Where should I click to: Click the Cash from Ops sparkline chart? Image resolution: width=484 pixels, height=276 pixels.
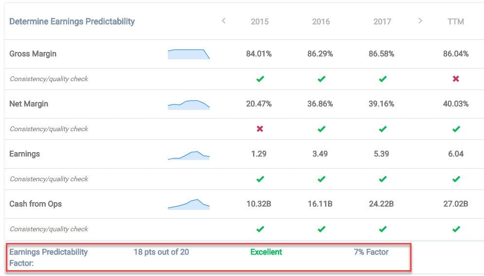[x=188, y=205]
